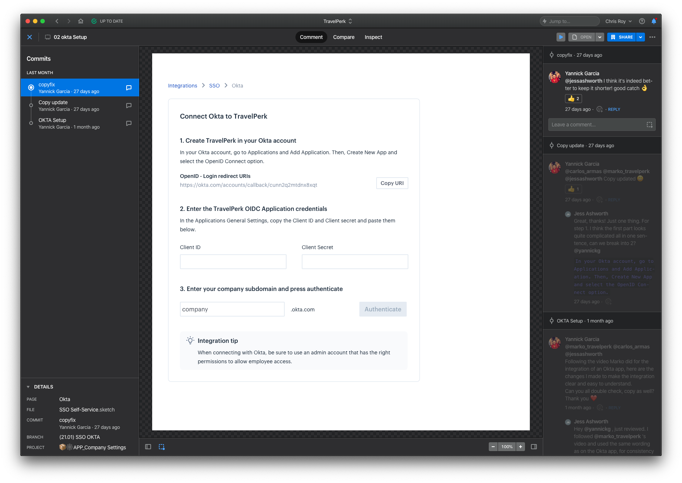Click the Open file button
Screen dimensions: 682x483
coord(582,37)
